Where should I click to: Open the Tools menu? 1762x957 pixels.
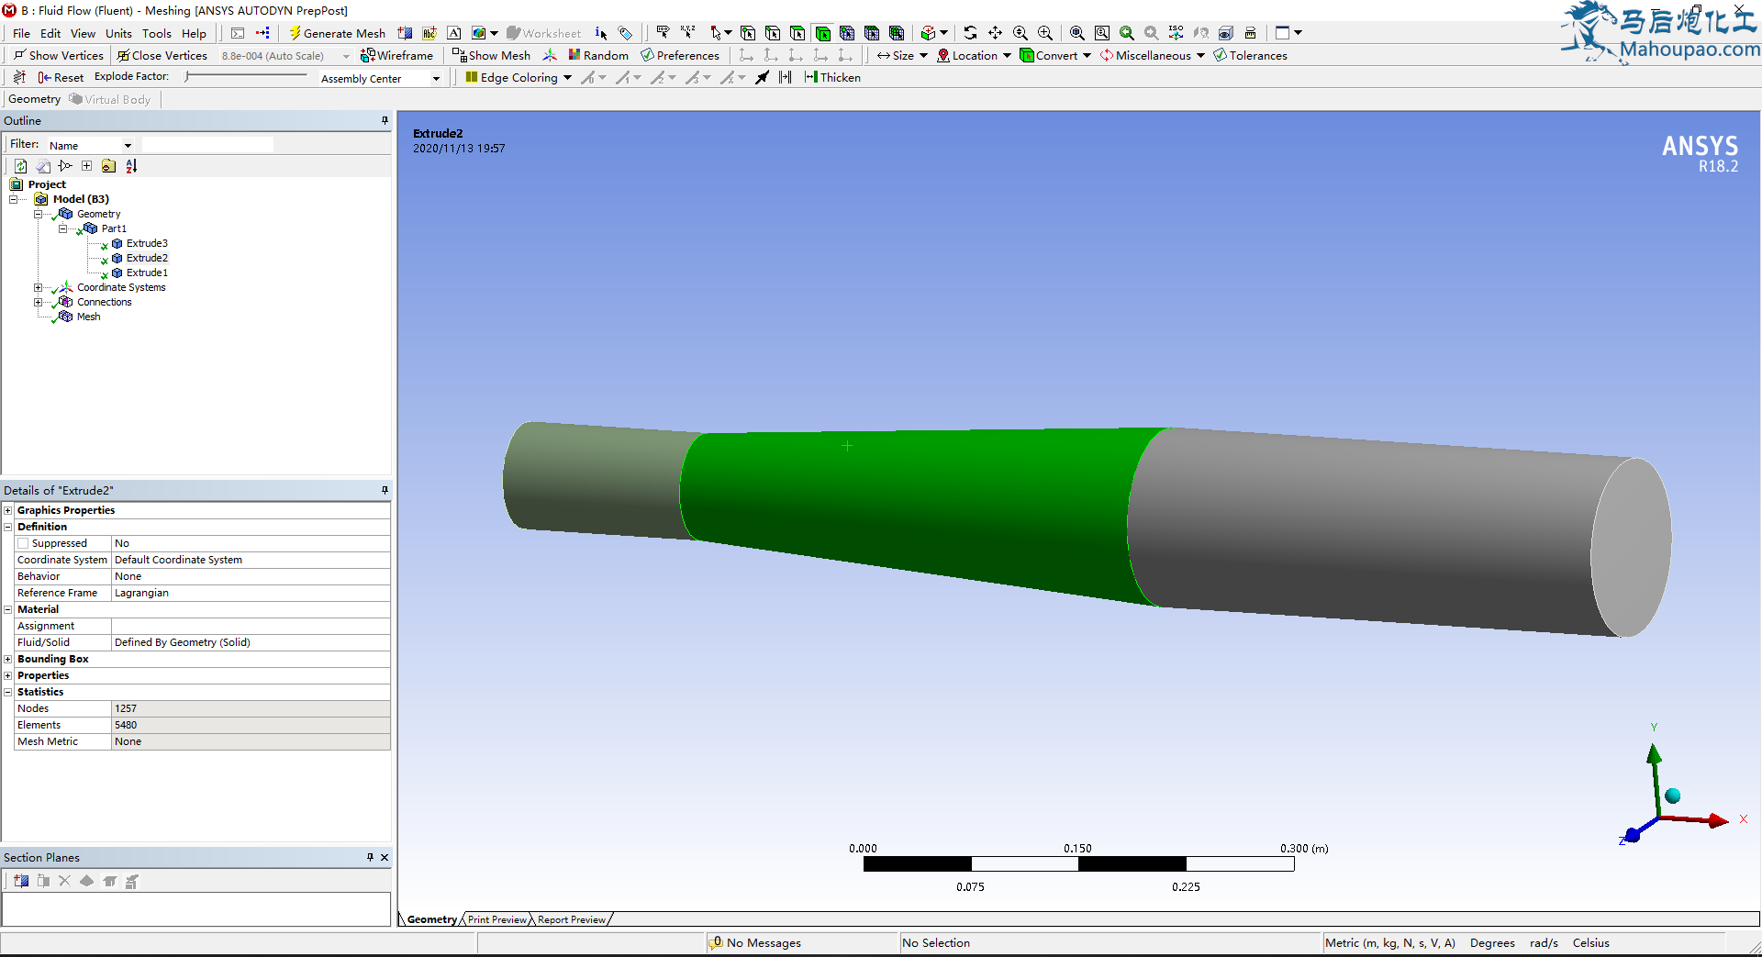coord(156,33)
